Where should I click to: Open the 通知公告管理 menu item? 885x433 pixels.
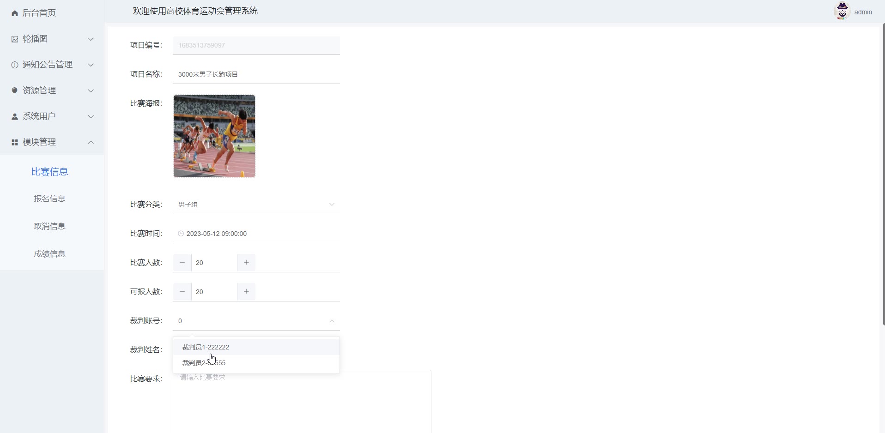coord(52,65)
